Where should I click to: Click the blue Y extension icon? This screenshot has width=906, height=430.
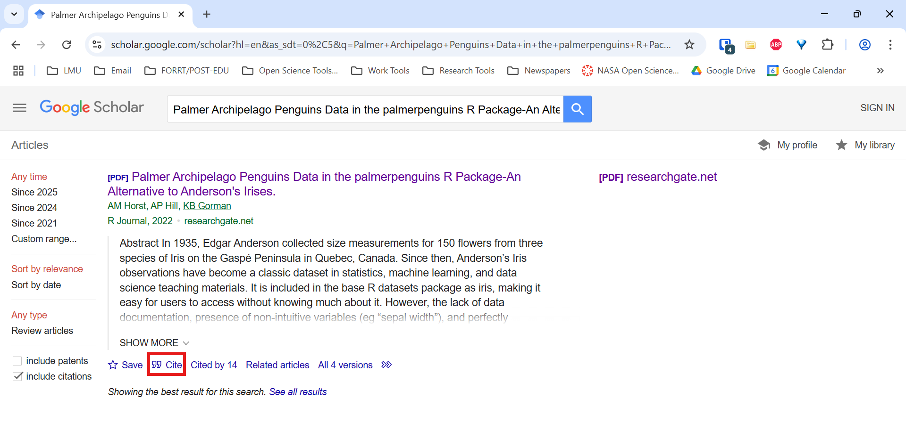point(801,45)
